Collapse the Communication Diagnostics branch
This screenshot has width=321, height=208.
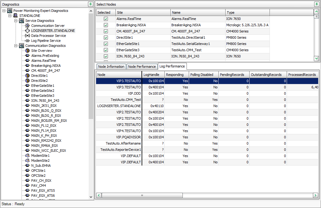click(x=16, y=46)
